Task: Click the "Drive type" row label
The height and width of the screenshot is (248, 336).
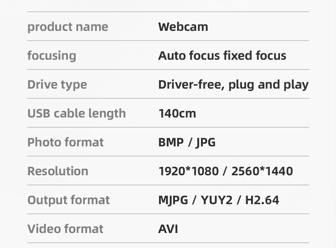Action: click(x=57, y=85)
